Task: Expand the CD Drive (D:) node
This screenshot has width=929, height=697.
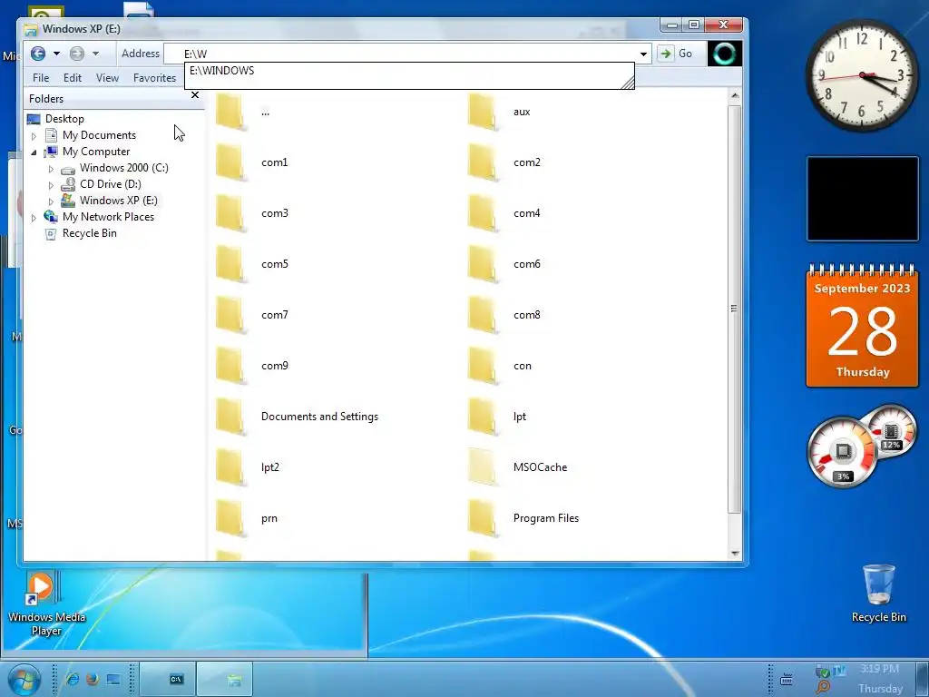Action: (51, 185)
